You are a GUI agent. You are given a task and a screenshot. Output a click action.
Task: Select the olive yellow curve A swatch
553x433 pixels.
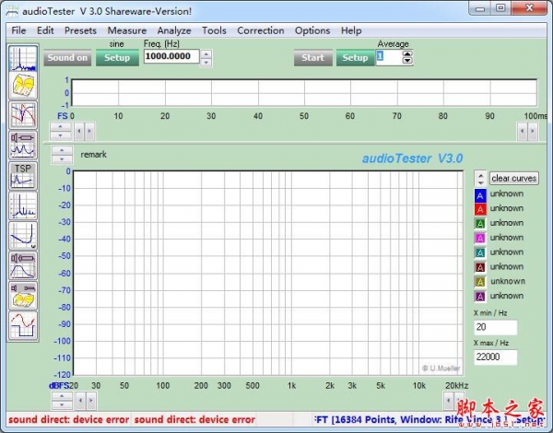click(x=480, y=282)
